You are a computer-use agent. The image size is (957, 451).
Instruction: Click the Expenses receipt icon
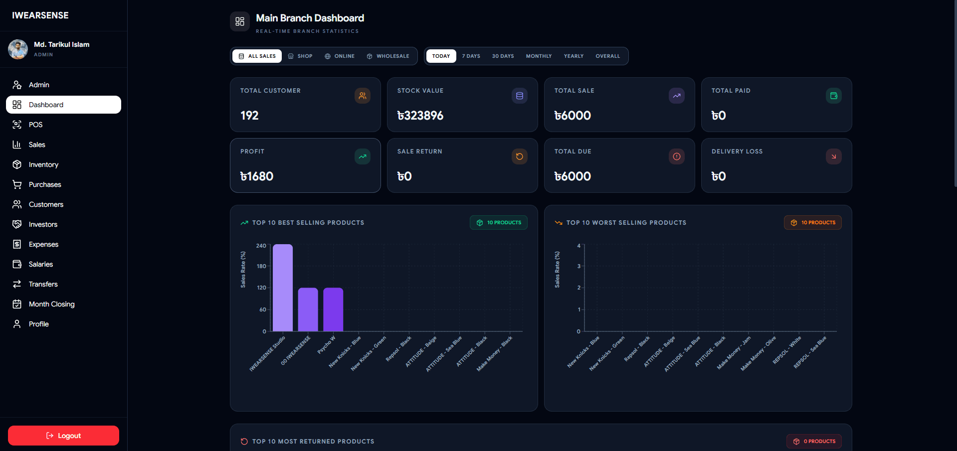[17, 244]
